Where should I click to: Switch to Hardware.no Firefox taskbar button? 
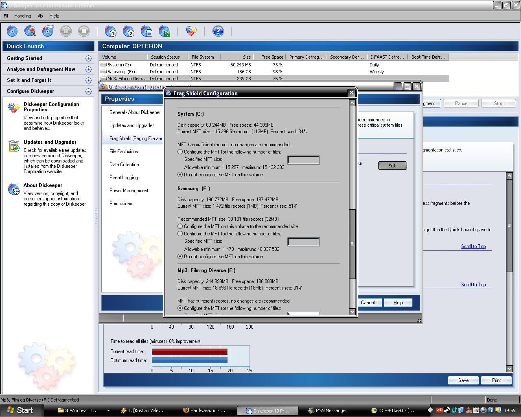205,410
